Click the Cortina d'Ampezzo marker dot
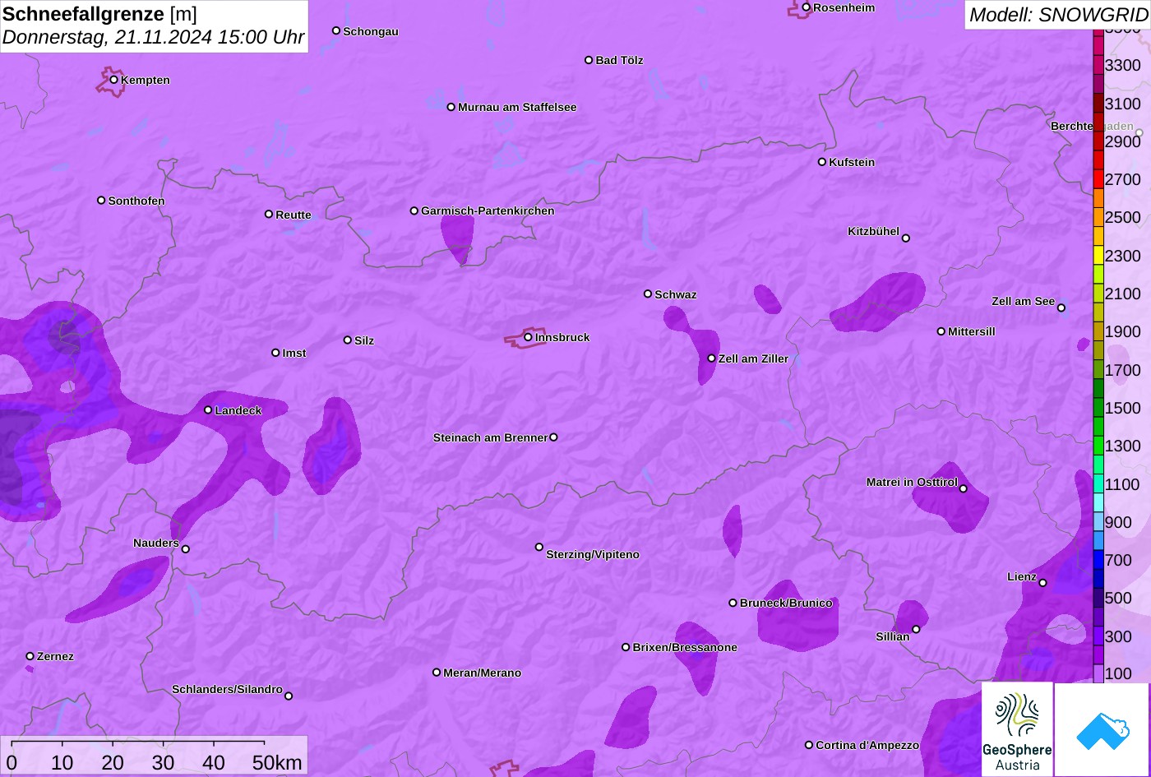Viewport: 1151px width, 777px height. coord(809,745)
